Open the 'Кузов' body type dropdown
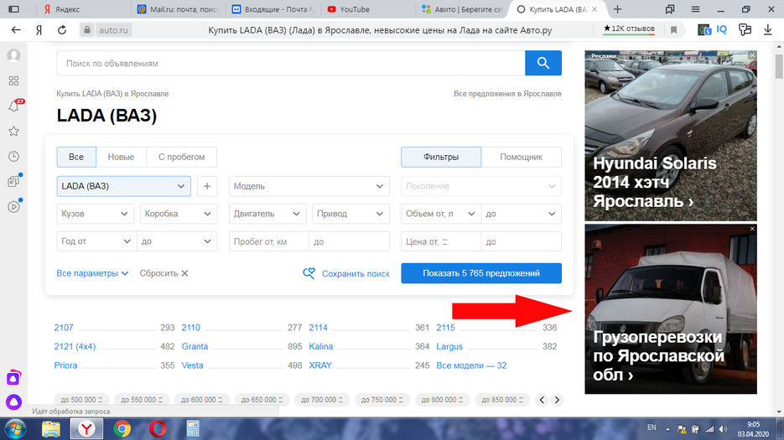The image size is (784, 440). [96, 214]
